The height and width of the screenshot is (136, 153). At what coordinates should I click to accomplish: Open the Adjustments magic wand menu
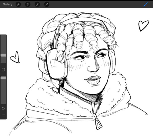(x=28, y=4)
